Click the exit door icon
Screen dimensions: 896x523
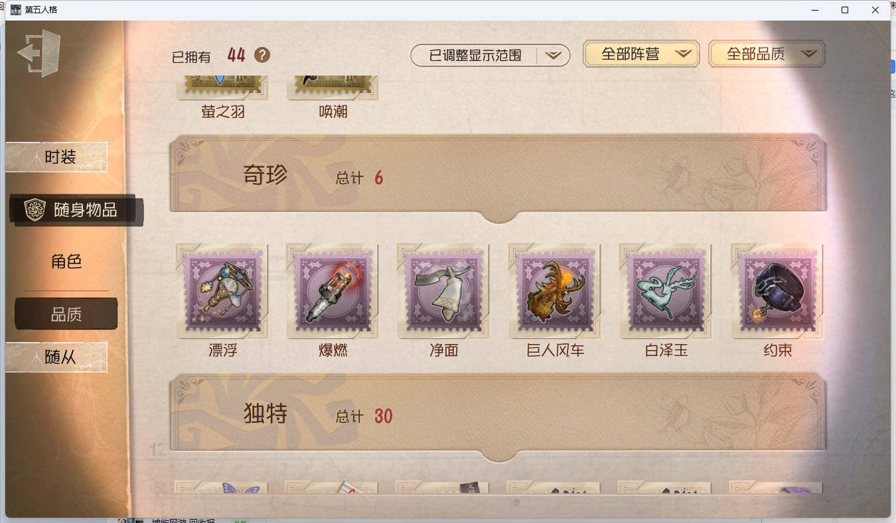(x=38, y=53)
